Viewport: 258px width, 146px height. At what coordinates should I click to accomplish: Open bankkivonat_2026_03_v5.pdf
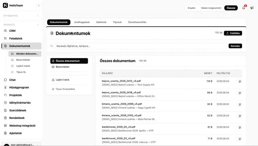119,138
